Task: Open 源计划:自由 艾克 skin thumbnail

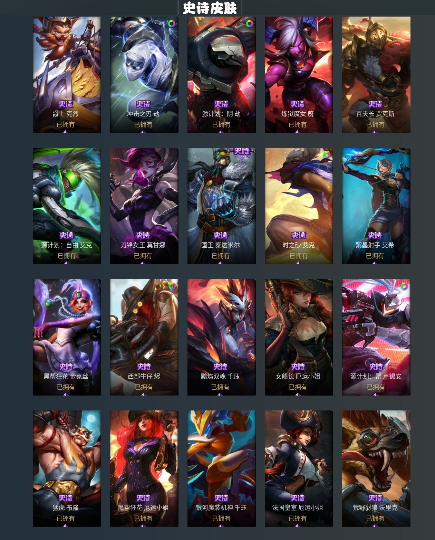Action: pyautogui.click(x=67, y=206)
